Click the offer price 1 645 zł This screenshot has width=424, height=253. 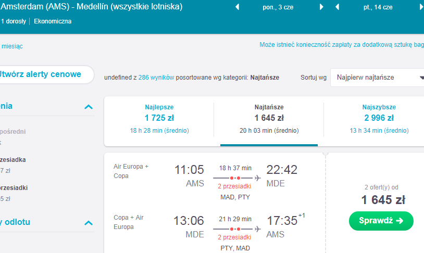pyautogui.click(x=383, y=200)
